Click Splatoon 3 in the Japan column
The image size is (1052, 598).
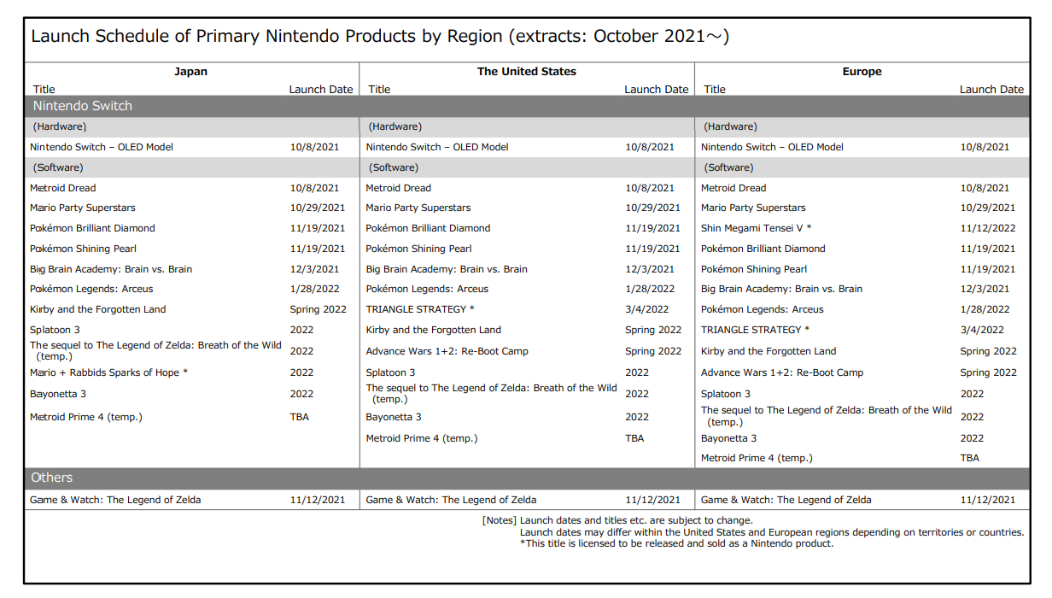[55, 330]
